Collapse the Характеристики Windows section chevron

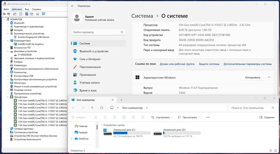269,77
